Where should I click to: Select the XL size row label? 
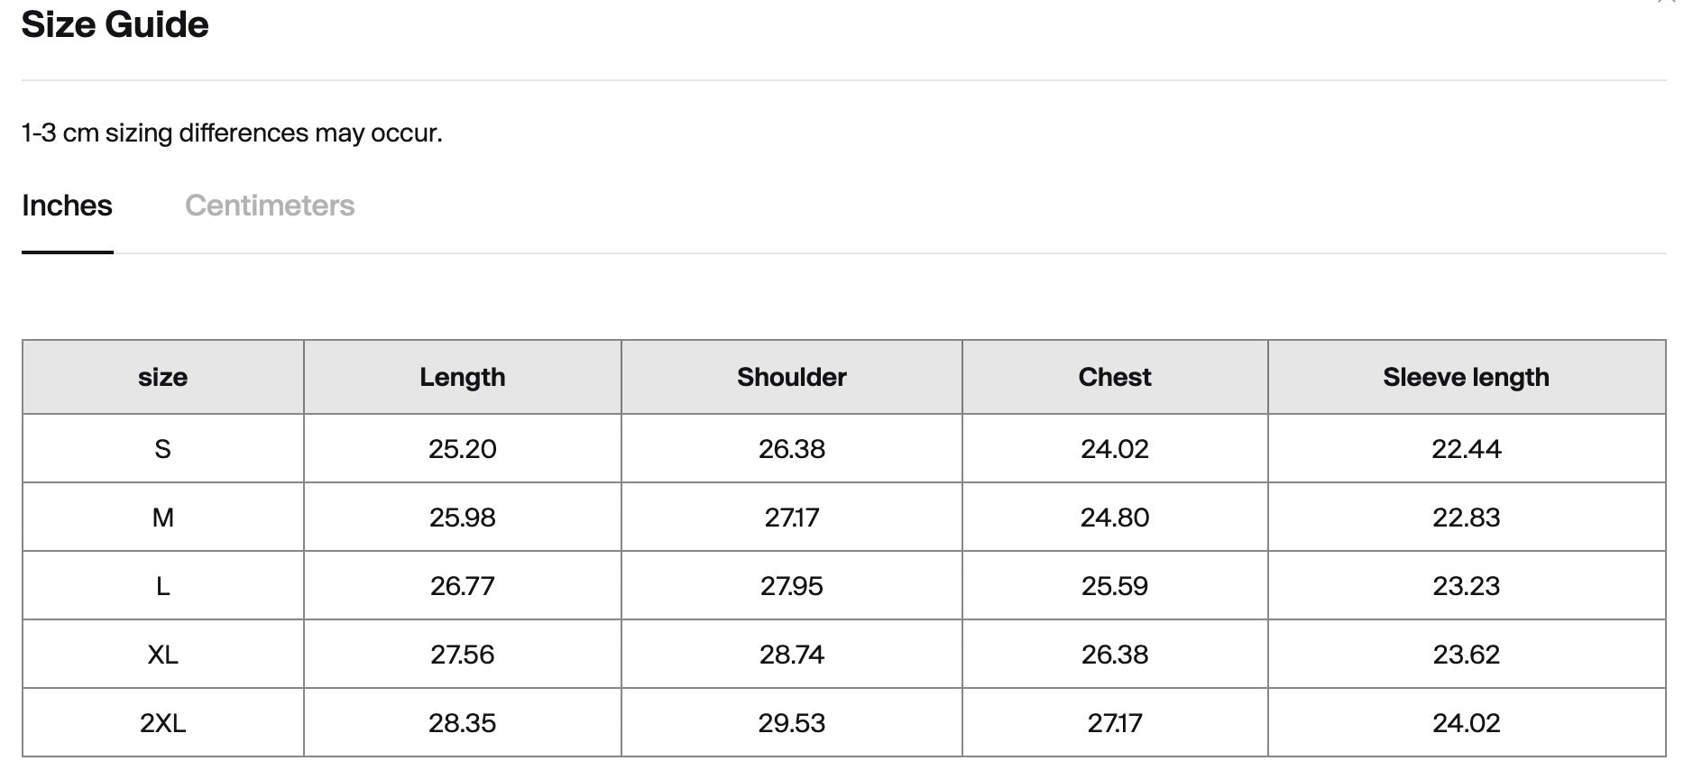162,655
